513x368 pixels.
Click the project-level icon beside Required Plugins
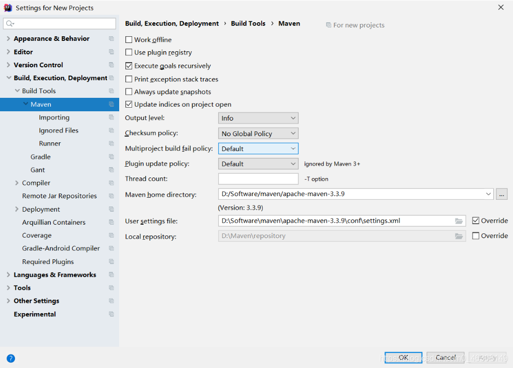[x=111, y=261]
